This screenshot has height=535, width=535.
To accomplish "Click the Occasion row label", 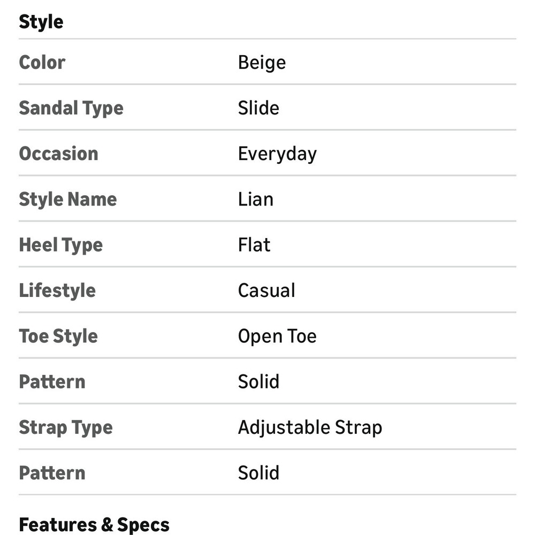I will [59, 154].
